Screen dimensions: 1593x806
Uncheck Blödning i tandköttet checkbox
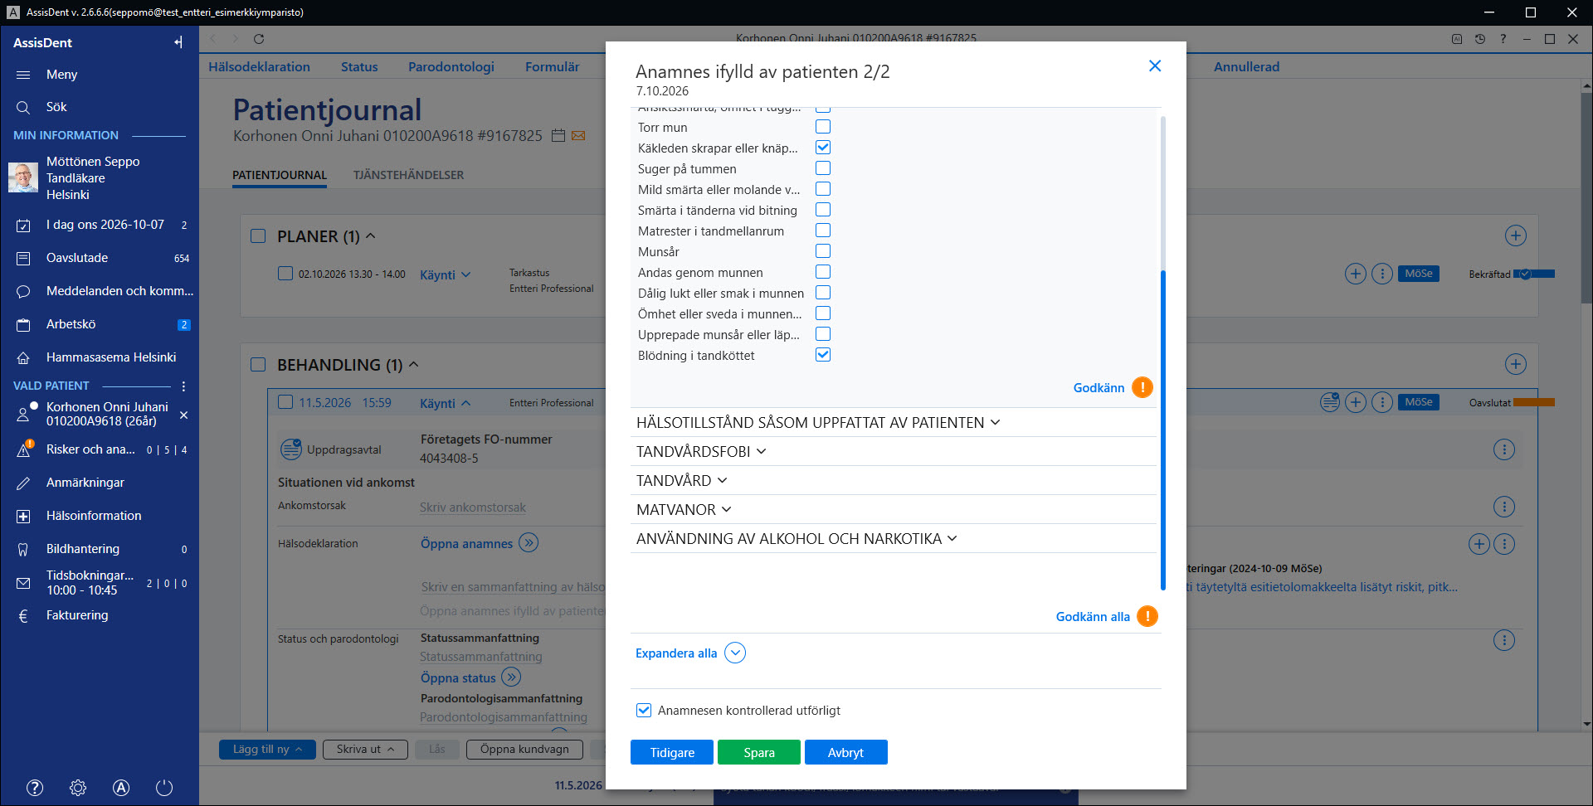[823, 355]
